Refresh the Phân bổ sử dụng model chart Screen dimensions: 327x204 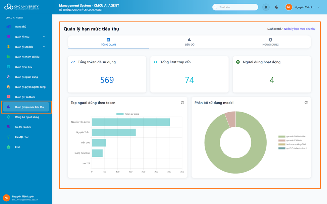coord(306,103)
